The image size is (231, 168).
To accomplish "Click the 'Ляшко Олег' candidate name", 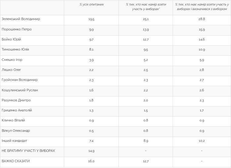I will 12,70.
